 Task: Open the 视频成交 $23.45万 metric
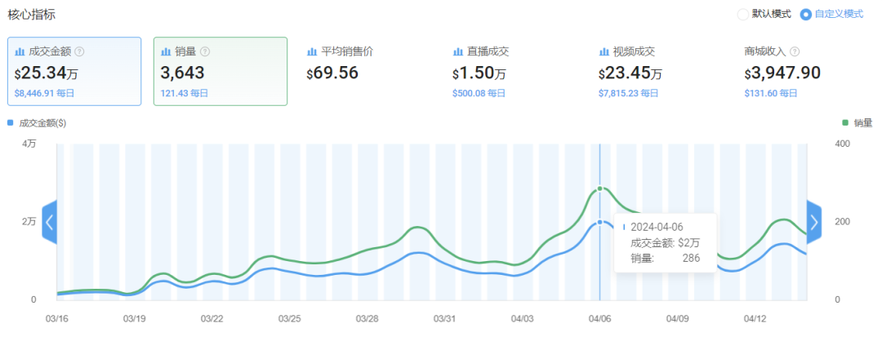tap(645, 71)
